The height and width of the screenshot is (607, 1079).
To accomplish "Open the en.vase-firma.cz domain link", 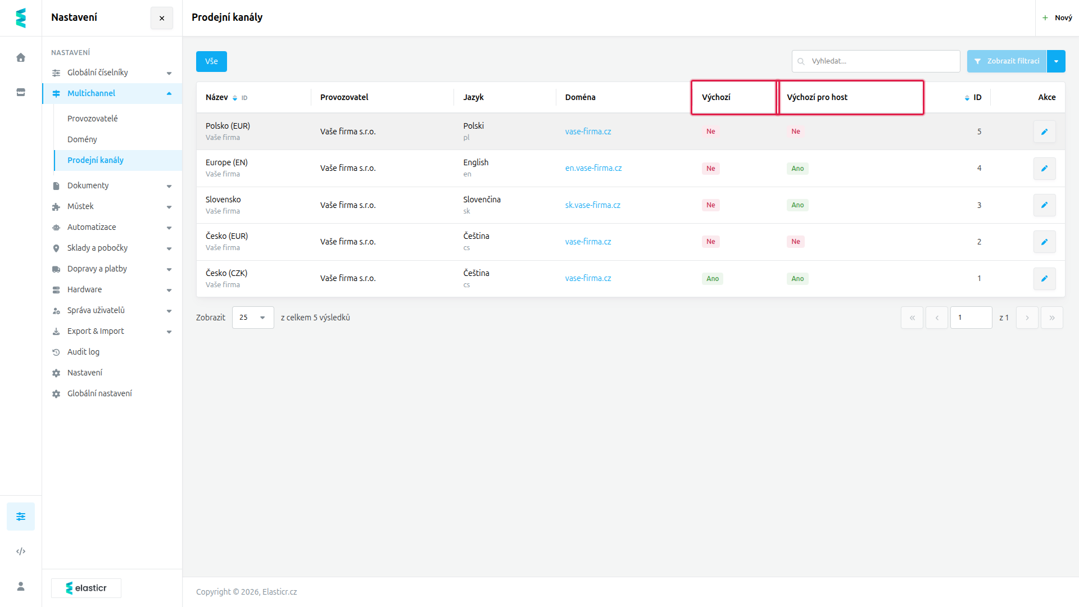I will [593, 168].
